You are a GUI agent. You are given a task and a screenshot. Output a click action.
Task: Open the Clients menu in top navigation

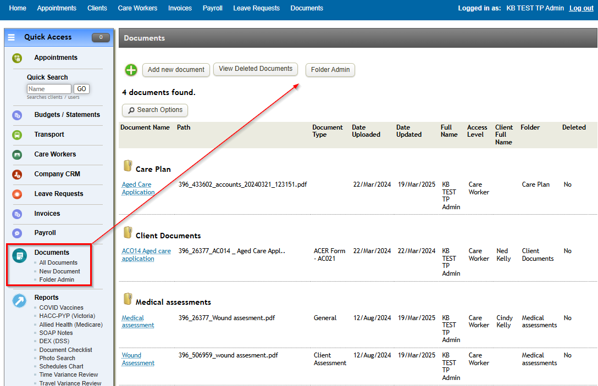tap(97, 8)
